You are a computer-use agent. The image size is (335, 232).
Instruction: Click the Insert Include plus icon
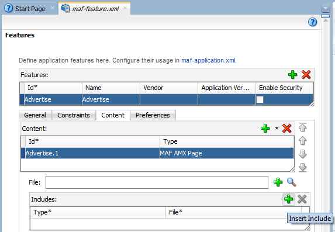coord(289,199)
